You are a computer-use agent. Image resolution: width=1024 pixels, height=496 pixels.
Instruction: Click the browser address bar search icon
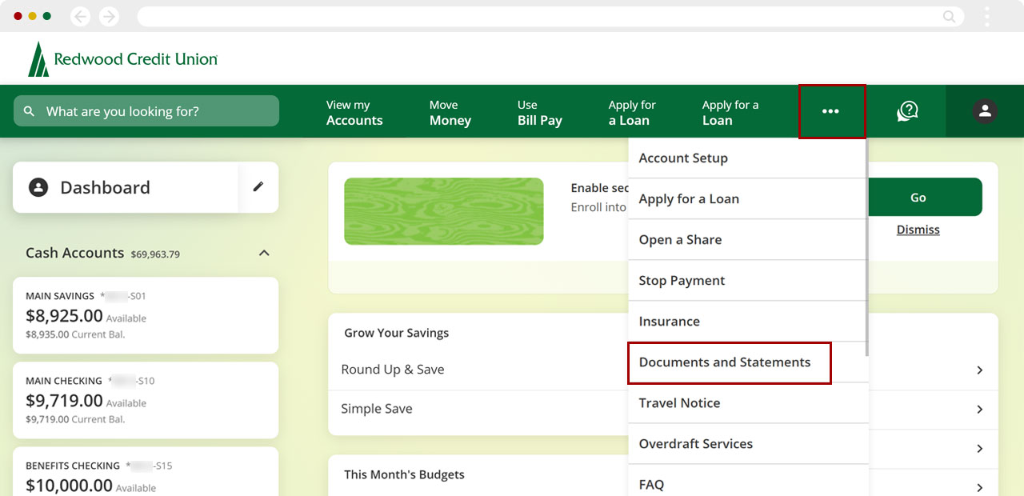(x=949, y=16)
